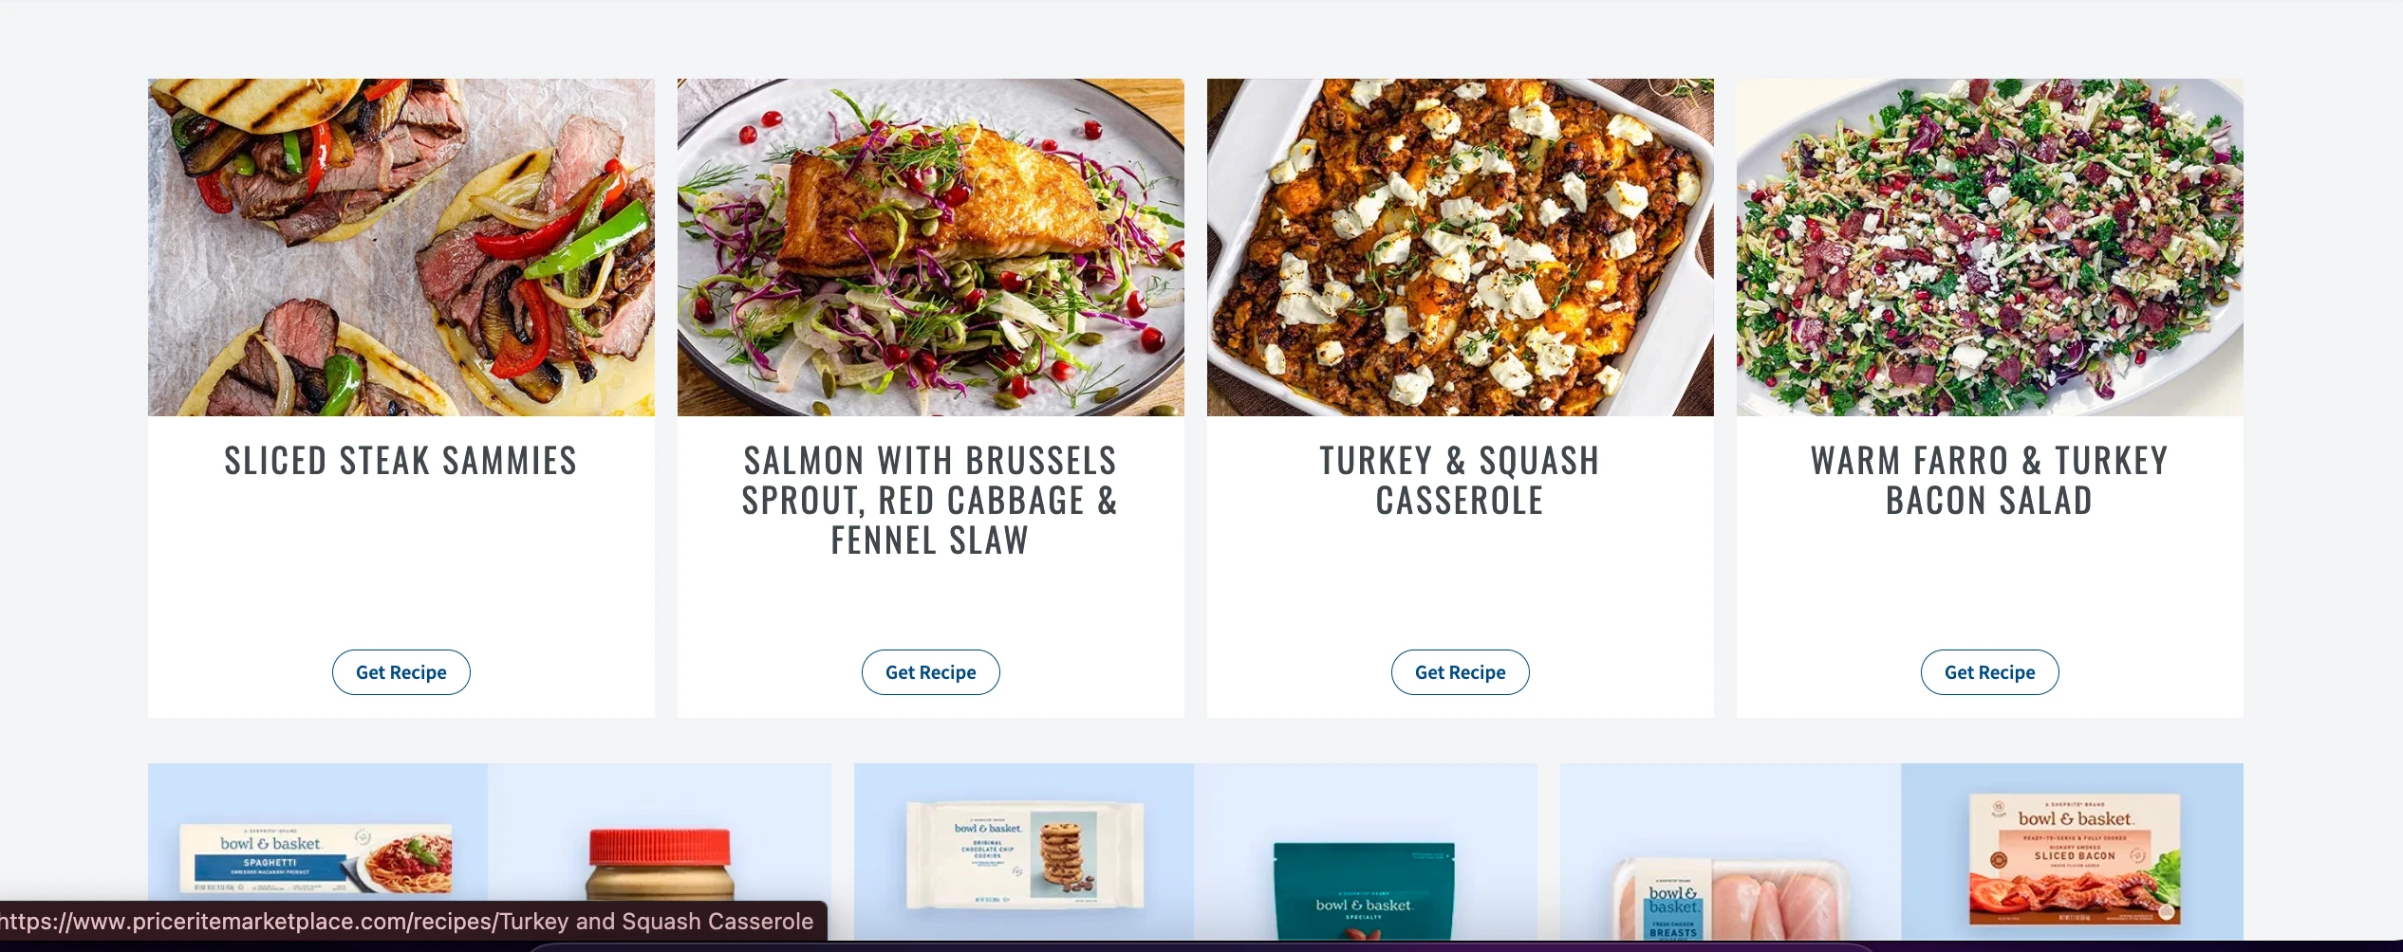
Task: Open the chocolate chip cookies package image
Action: [1025, 855]
